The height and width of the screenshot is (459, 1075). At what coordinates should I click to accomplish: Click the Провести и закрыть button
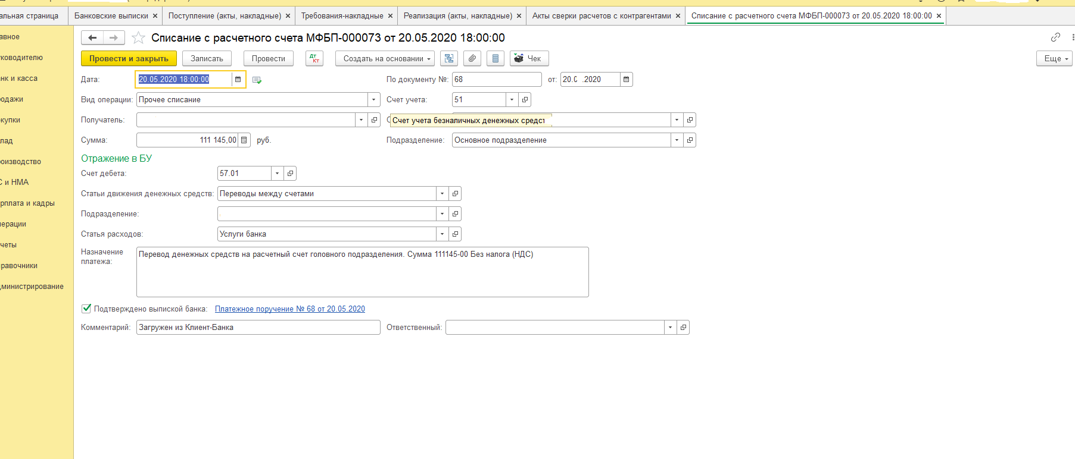[x=129, y=58]
